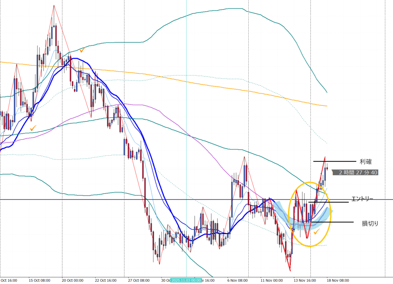
Task: Select the 損切り text label
Action: pos(369,223)
